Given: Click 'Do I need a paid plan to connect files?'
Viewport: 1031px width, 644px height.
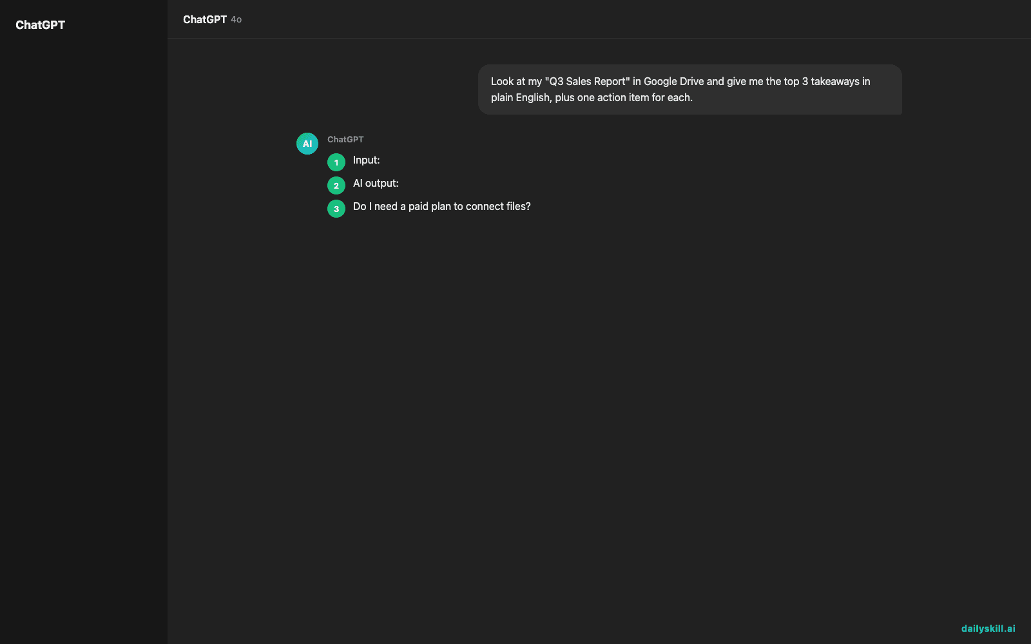Looking at the screenshot, I should (442, 207).
